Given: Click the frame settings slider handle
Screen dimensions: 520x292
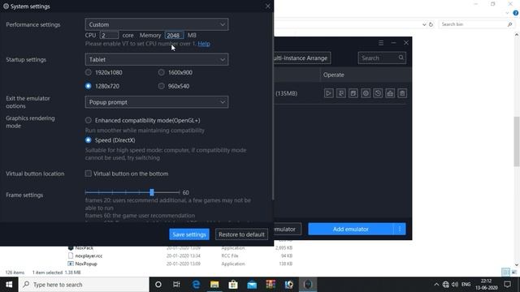Looking at the screenshot, I should [152, 192].
